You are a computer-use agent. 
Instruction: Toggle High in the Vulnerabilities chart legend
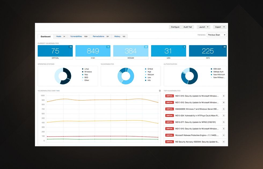[149, 72]
